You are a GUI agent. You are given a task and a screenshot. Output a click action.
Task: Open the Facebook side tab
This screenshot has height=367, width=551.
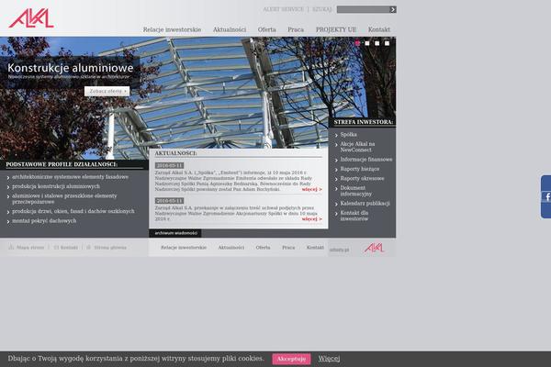point(547,197)
